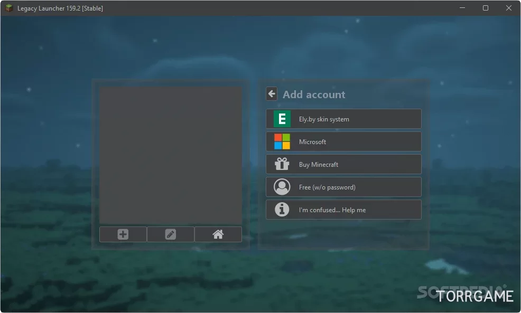Choose the Ely.by skin system option
The width and height of the screenshot is (521, 313).
pyautogui.click(x=343, y=119)
